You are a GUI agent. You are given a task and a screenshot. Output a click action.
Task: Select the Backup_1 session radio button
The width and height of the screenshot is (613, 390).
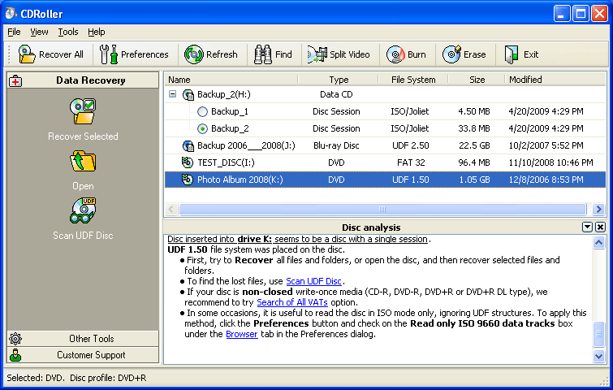[x=202, y=111]
